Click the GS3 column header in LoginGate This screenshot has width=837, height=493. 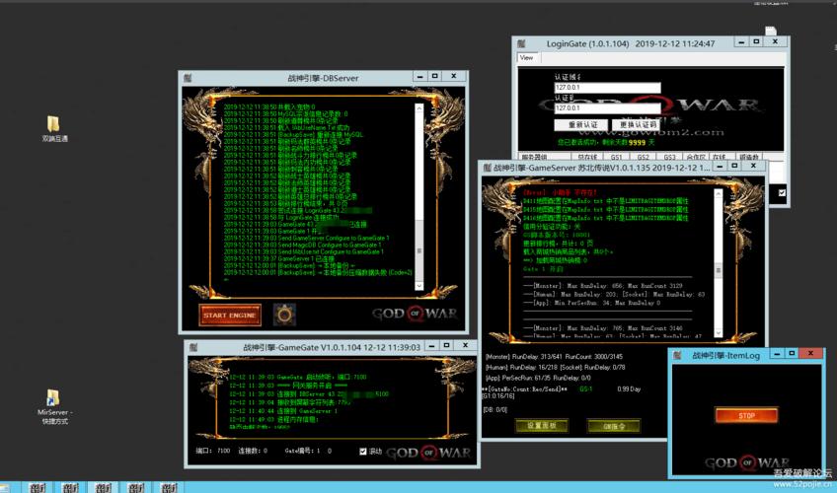(669, 157)
